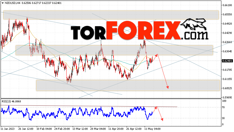Click the 13 Mar 12:00 time label
Viewport: 234px width, 132px height.
[80, 129]
